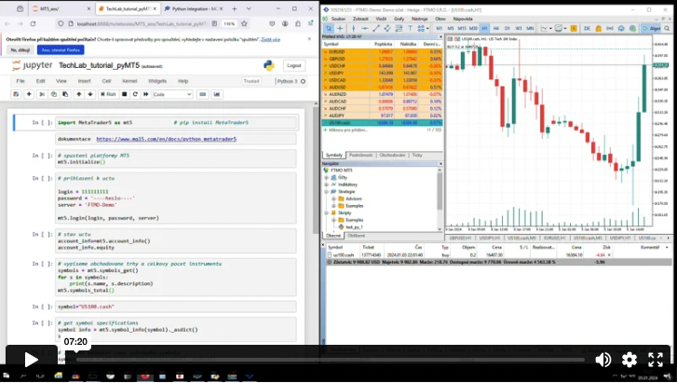The image size is (677, 383).
Task: Expand the Účty node in Navigator
Action: click(327, 177)
